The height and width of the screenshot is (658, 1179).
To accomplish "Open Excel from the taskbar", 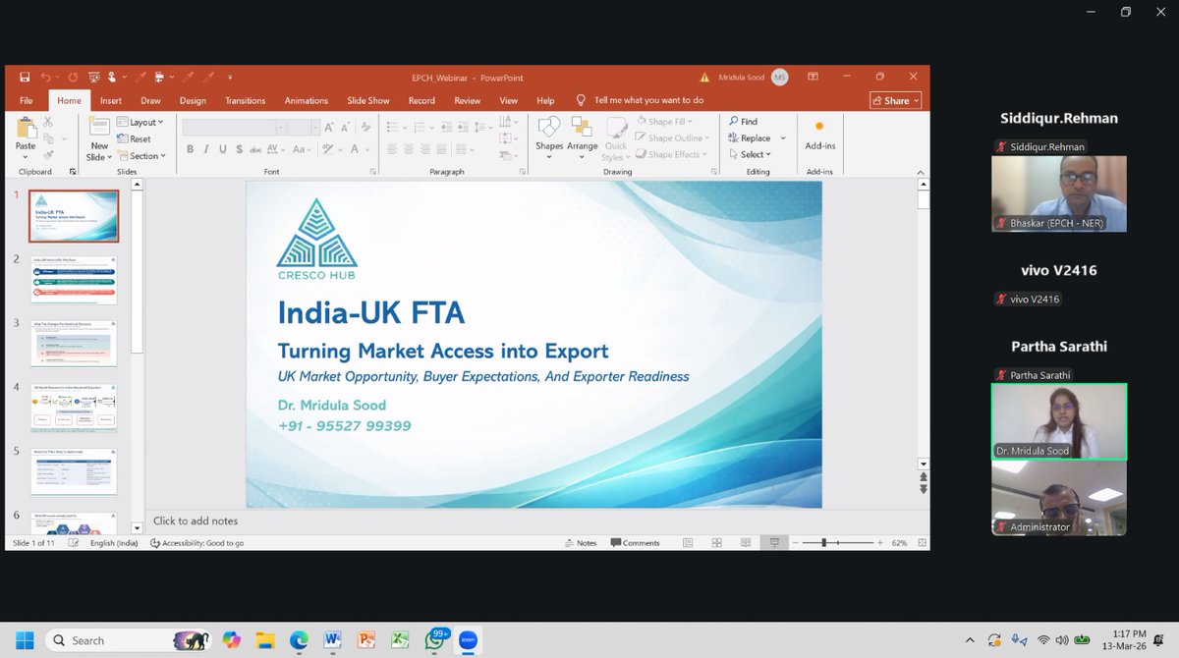I will click(400, 639).
